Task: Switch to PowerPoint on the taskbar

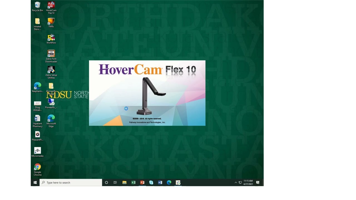Action: 142,182
